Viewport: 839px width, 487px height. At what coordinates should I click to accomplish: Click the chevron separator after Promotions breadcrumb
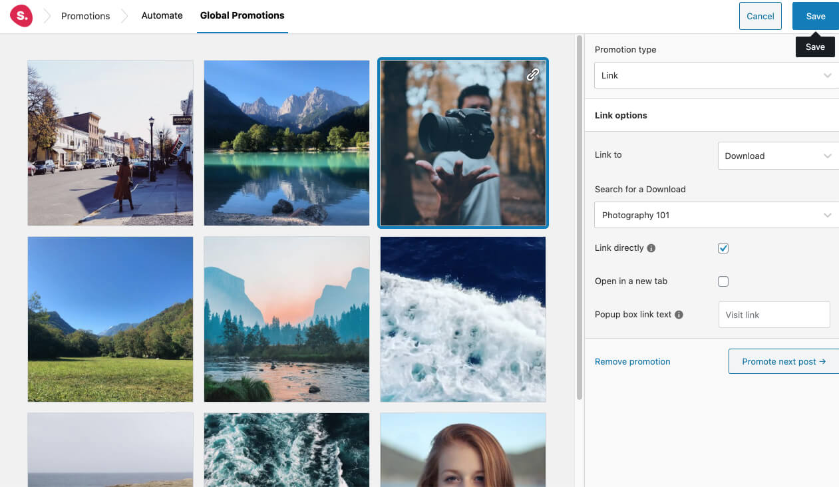coord(126,16)
